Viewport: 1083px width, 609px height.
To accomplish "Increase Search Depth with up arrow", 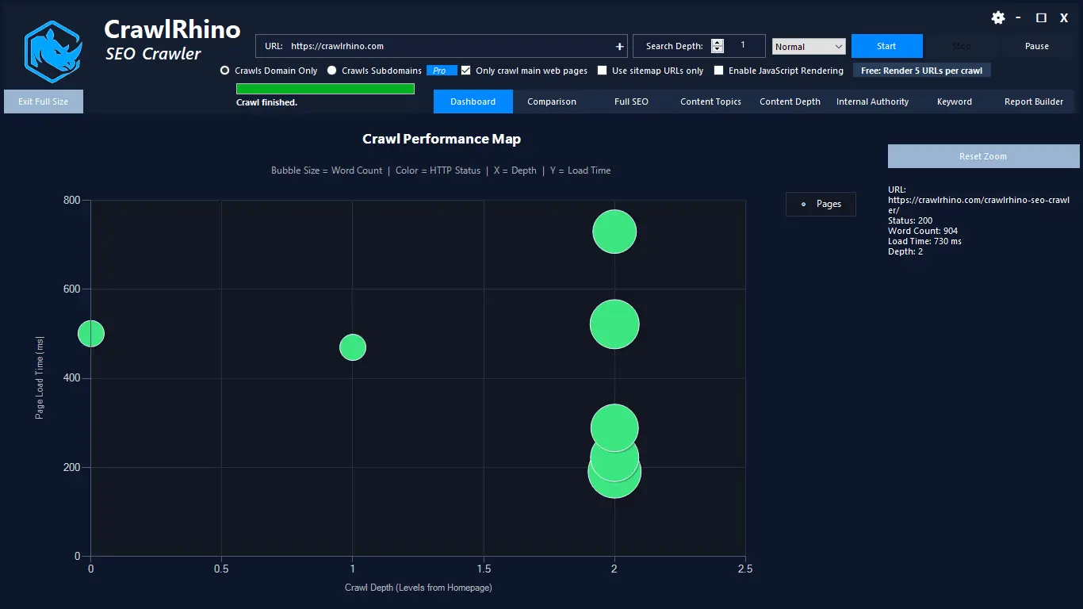I will coord(718,42).
